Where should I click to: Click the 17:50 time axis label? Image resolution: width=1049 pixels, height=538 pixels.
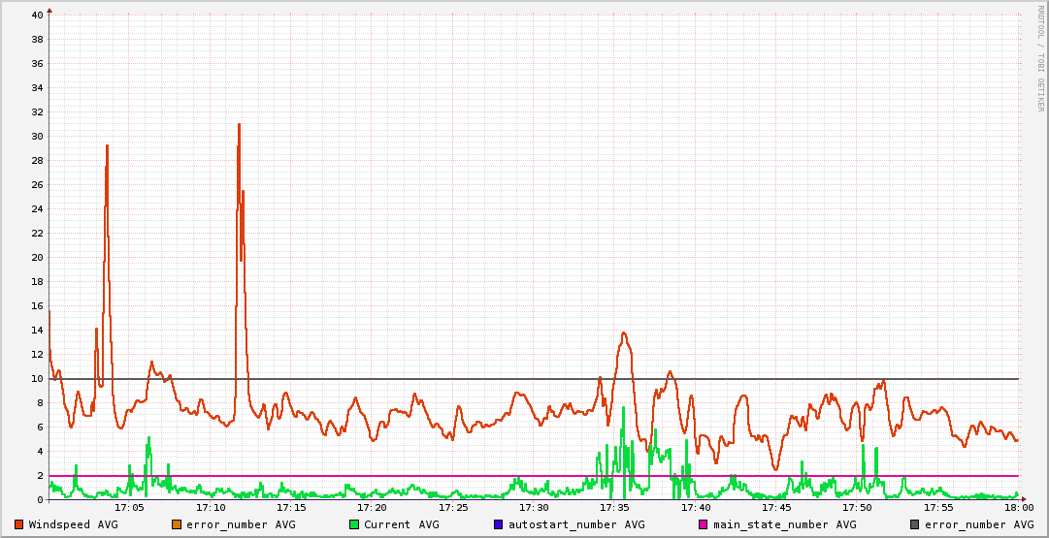tap(857, 508)
